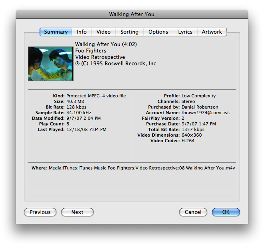
Task: Click the Bit Rate value '128 kbps'
Action: point(76,107)
